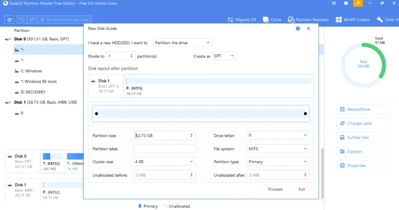Adjust the Divide to partition count stepper
The width and height of the screenshot is (399, 210).
pos(131,56)
